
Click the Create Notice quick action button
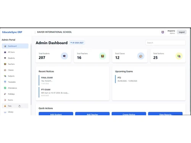(x=129, y=114)
